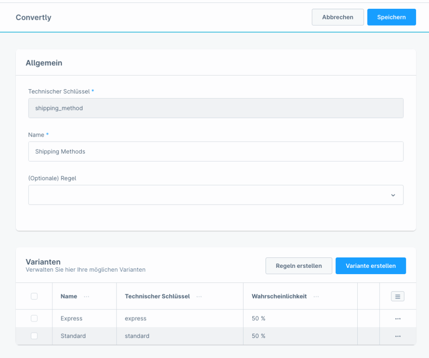The width and height of the screenshot is (429, 358).
Task: Click 'Verwalten Sie hier Ihre möglichen Varianten' subtitle
Action: 85,270
